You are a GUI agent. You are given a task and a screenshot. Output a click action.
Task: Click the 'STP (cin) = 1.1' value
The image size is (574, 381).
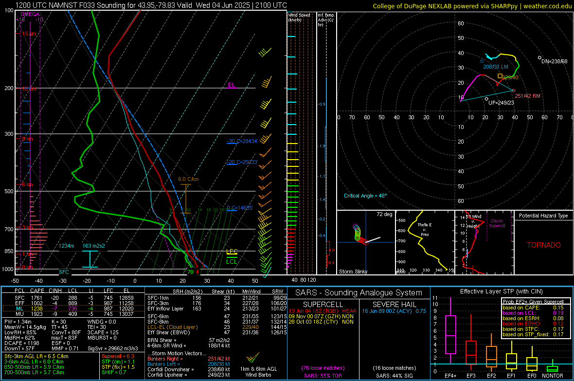pyautogui.click(x=118, y=362)
